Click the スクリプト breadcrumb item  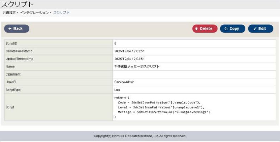point(61,13)
